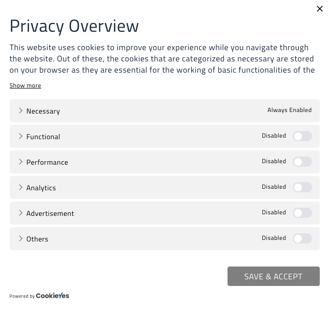Screen dimensions: 329x310
Task: Expand the Others category chevron
Action: (20, 238)
